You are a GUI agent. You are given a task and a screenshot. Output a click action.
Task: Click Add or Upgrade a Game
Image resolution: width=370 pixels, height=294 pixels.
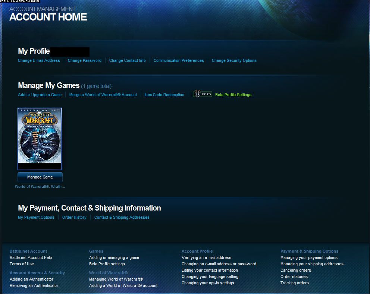(x=40, y=95)
